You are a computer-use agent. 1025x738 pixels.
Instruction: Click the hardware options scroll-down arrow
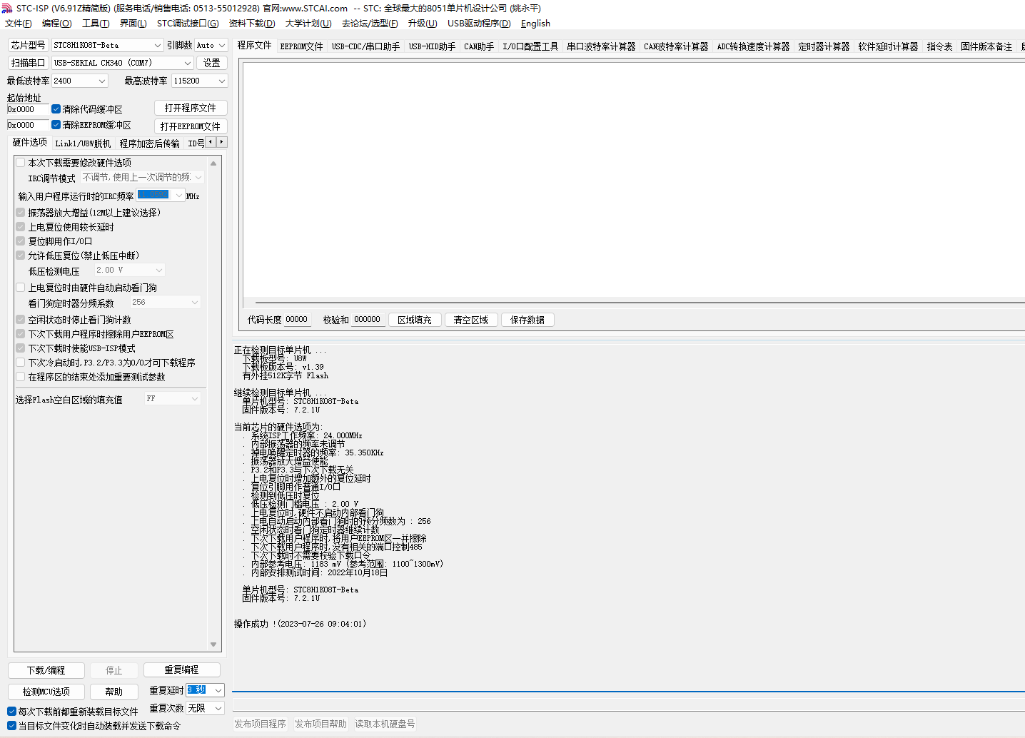[x=213, y=645]
